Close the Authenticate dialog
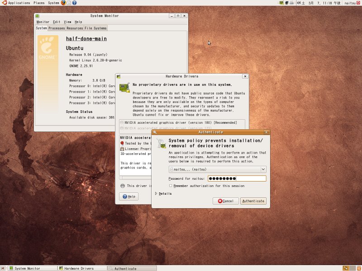 (266, 132)
